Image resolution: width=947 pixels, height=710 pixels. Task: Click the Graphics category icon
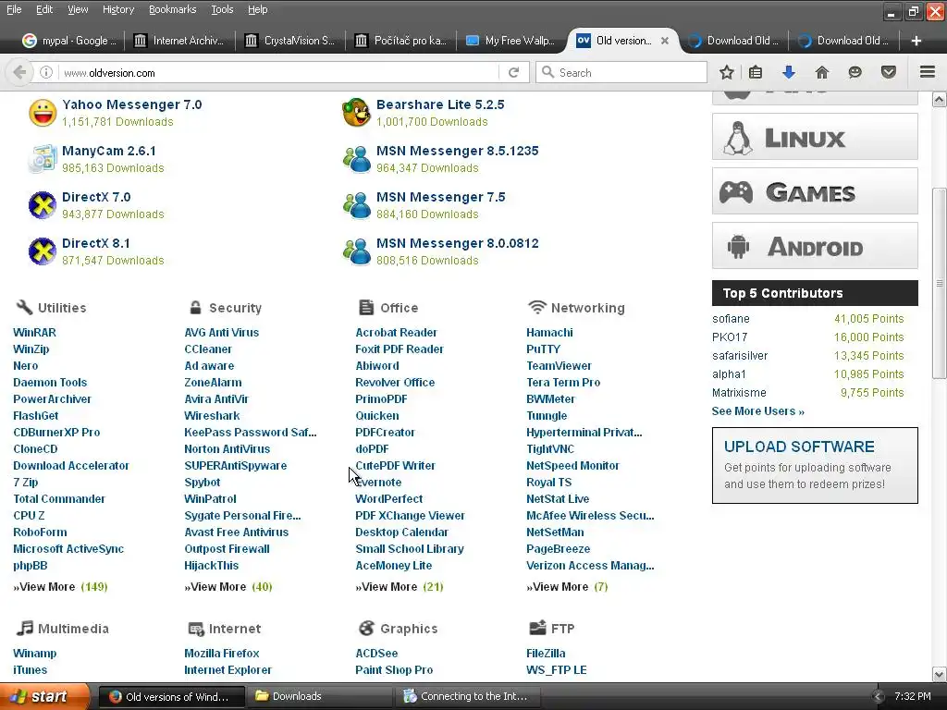pos(366,628)
